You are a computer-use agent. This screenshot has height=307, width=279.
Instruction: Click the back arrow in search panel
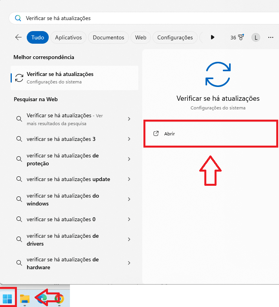click(x=18, y=37)
